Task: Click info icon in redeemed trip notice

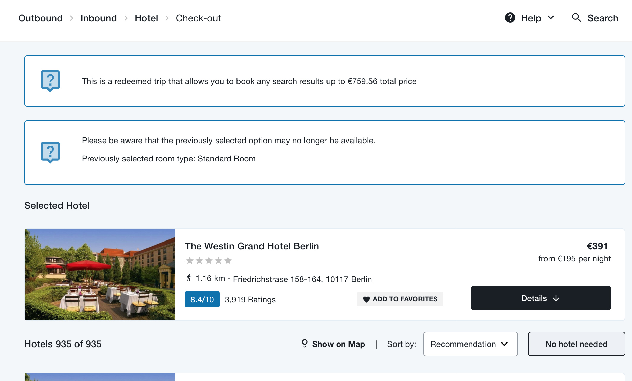Action: 50,81
